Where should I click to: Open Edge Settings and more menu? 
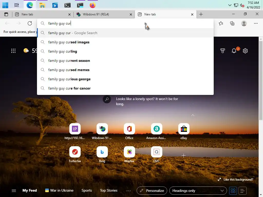pos(256,23)
